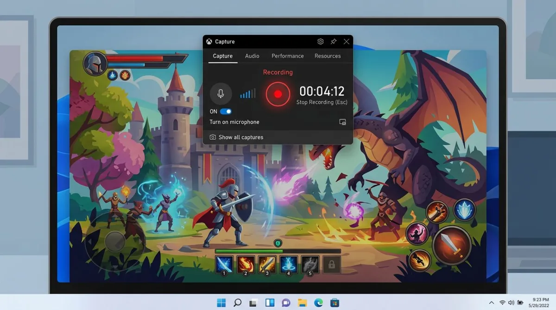The image size is (556, 310).
Task: Open File Explorer from taskbar
Action: [302, 303]
